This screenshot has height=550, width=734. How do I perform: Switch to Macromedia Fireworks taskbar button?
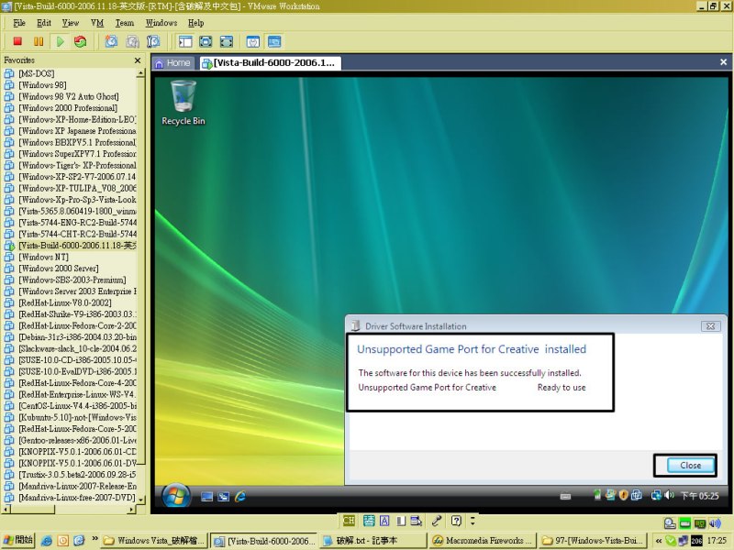coord(483,541)
